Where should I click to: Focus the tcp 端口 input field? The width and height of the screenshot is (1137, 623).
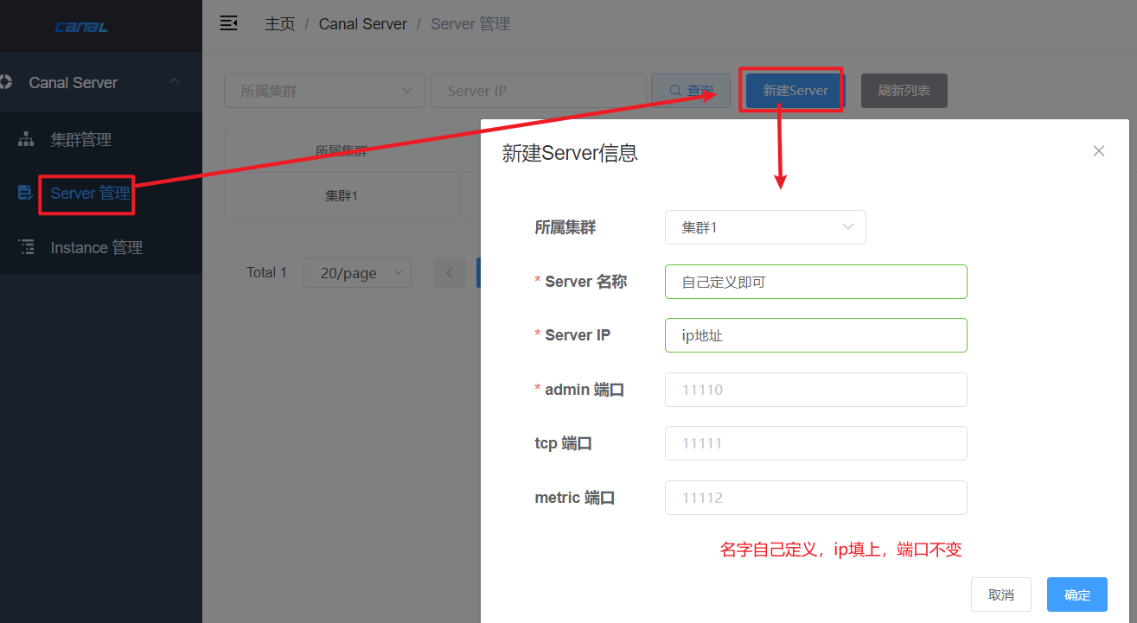pos(816,443)
